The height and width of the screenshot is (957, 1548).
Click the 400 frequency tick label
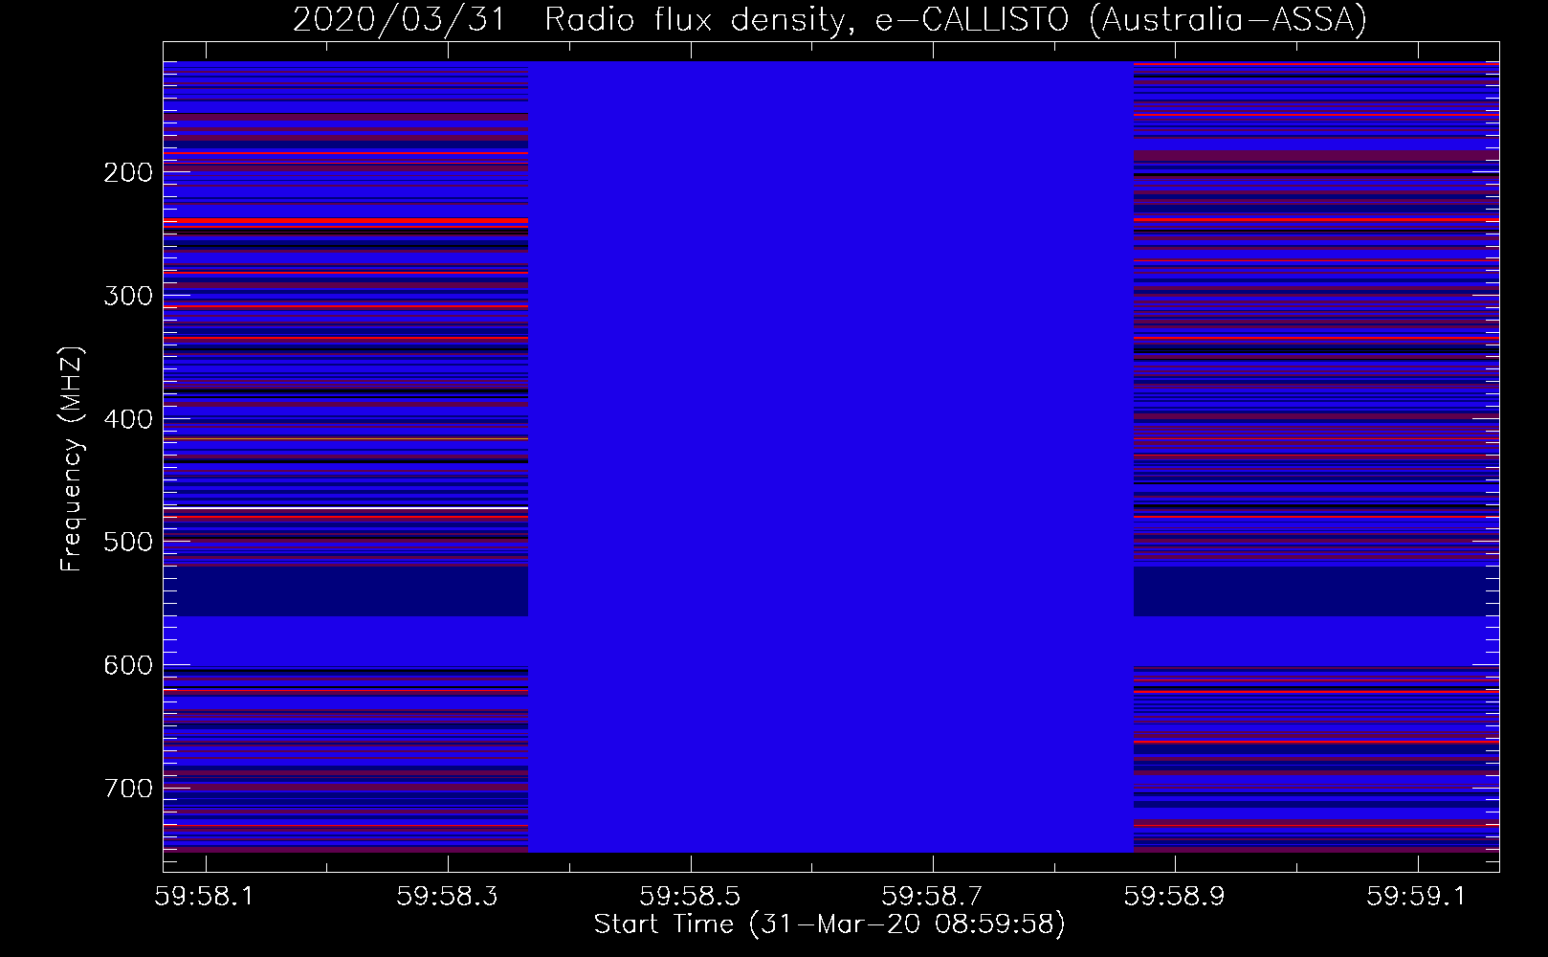(128, 419)
